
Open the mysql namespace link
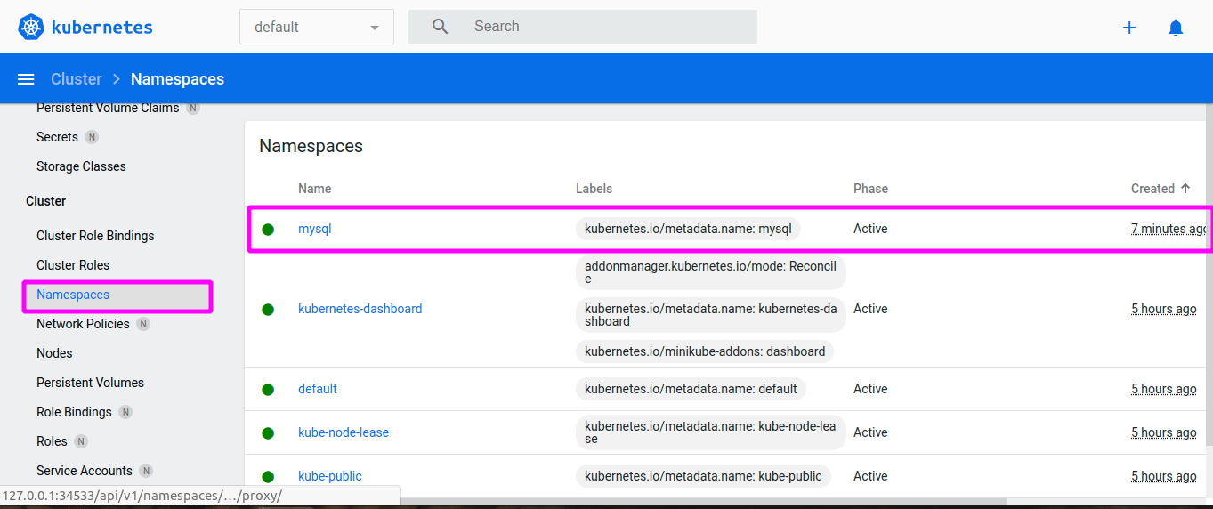(x=314, y=229)
